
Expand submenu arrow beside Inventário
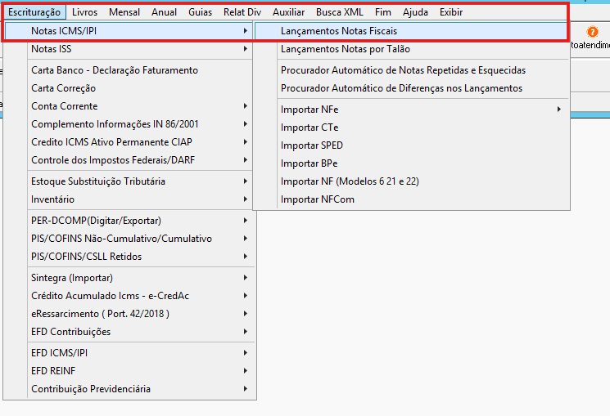(x=246, y=199)
